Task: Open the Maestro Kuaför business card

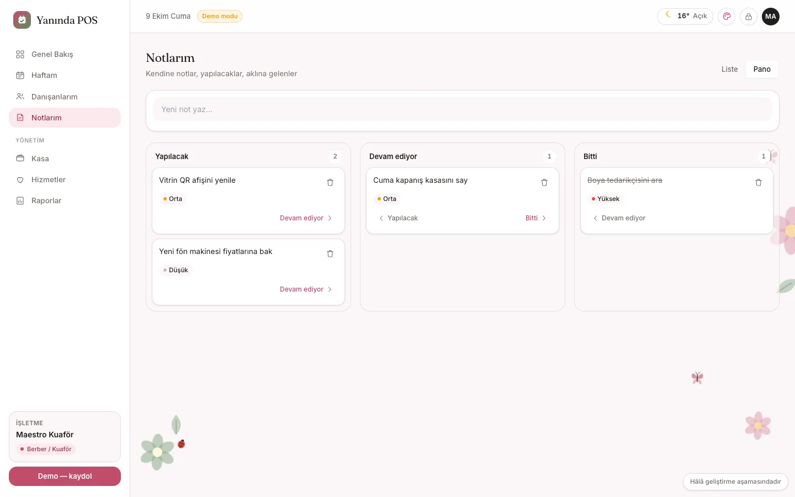Action: [65, 436]
